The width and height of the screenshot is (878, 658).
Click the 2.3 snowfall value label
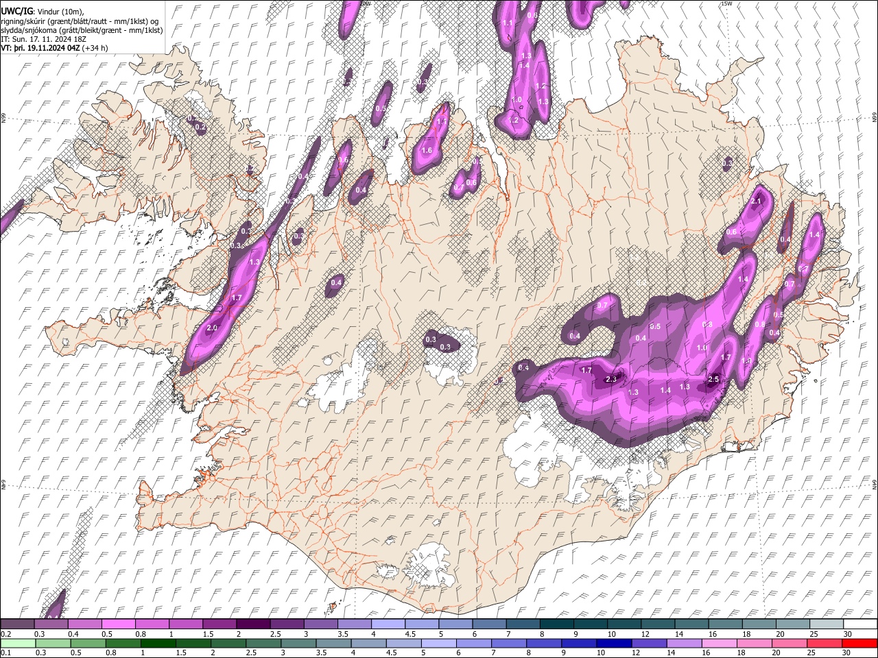pos(611,379)
